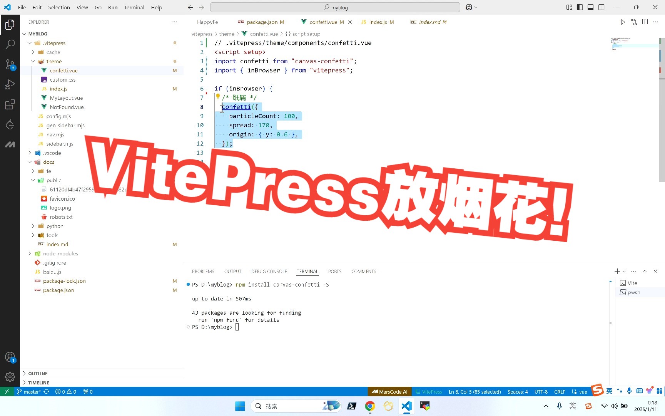Switch to the PROBLEMS panel tab
This screenshot has width=665, height=416.
point(203,271)
